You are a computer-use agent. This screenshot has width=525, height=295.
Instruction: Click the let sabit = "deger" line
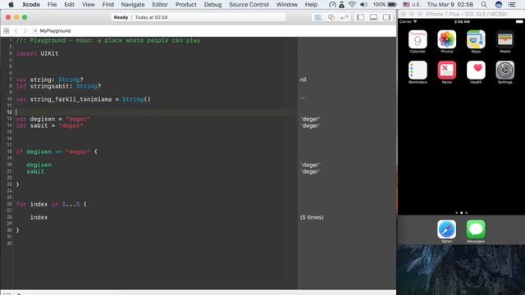49,125
